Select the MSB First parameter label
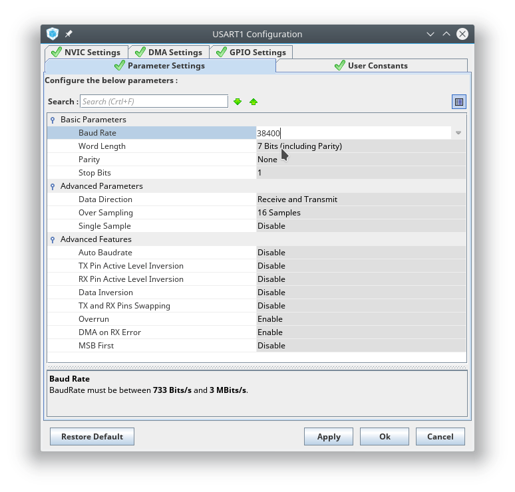This screenshot has height=492, width=515. (x=96, y=346)
